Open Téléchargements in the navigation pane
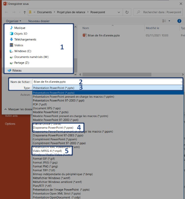The height and width of the screenshot is (199, 185). coord(25,39)
